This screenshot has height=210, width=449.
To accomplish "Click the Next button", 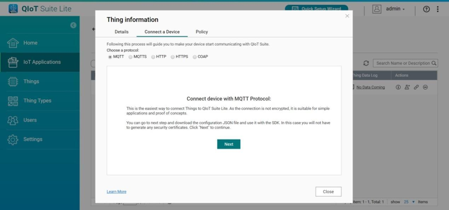I will pos(229,144).
